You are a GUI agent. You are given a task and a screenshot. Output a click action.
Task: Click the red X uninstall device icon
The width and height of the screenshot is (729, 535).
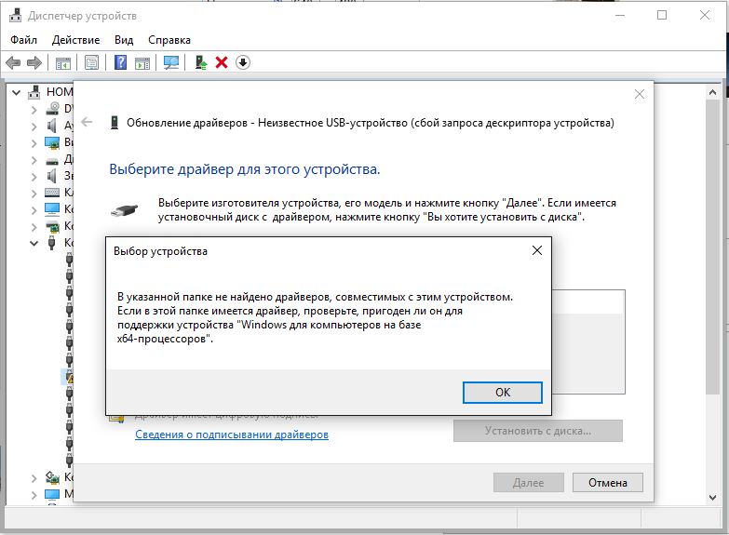(x=222, y=62)
